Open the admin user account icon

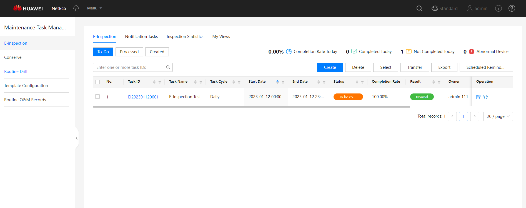pos(470,9)
